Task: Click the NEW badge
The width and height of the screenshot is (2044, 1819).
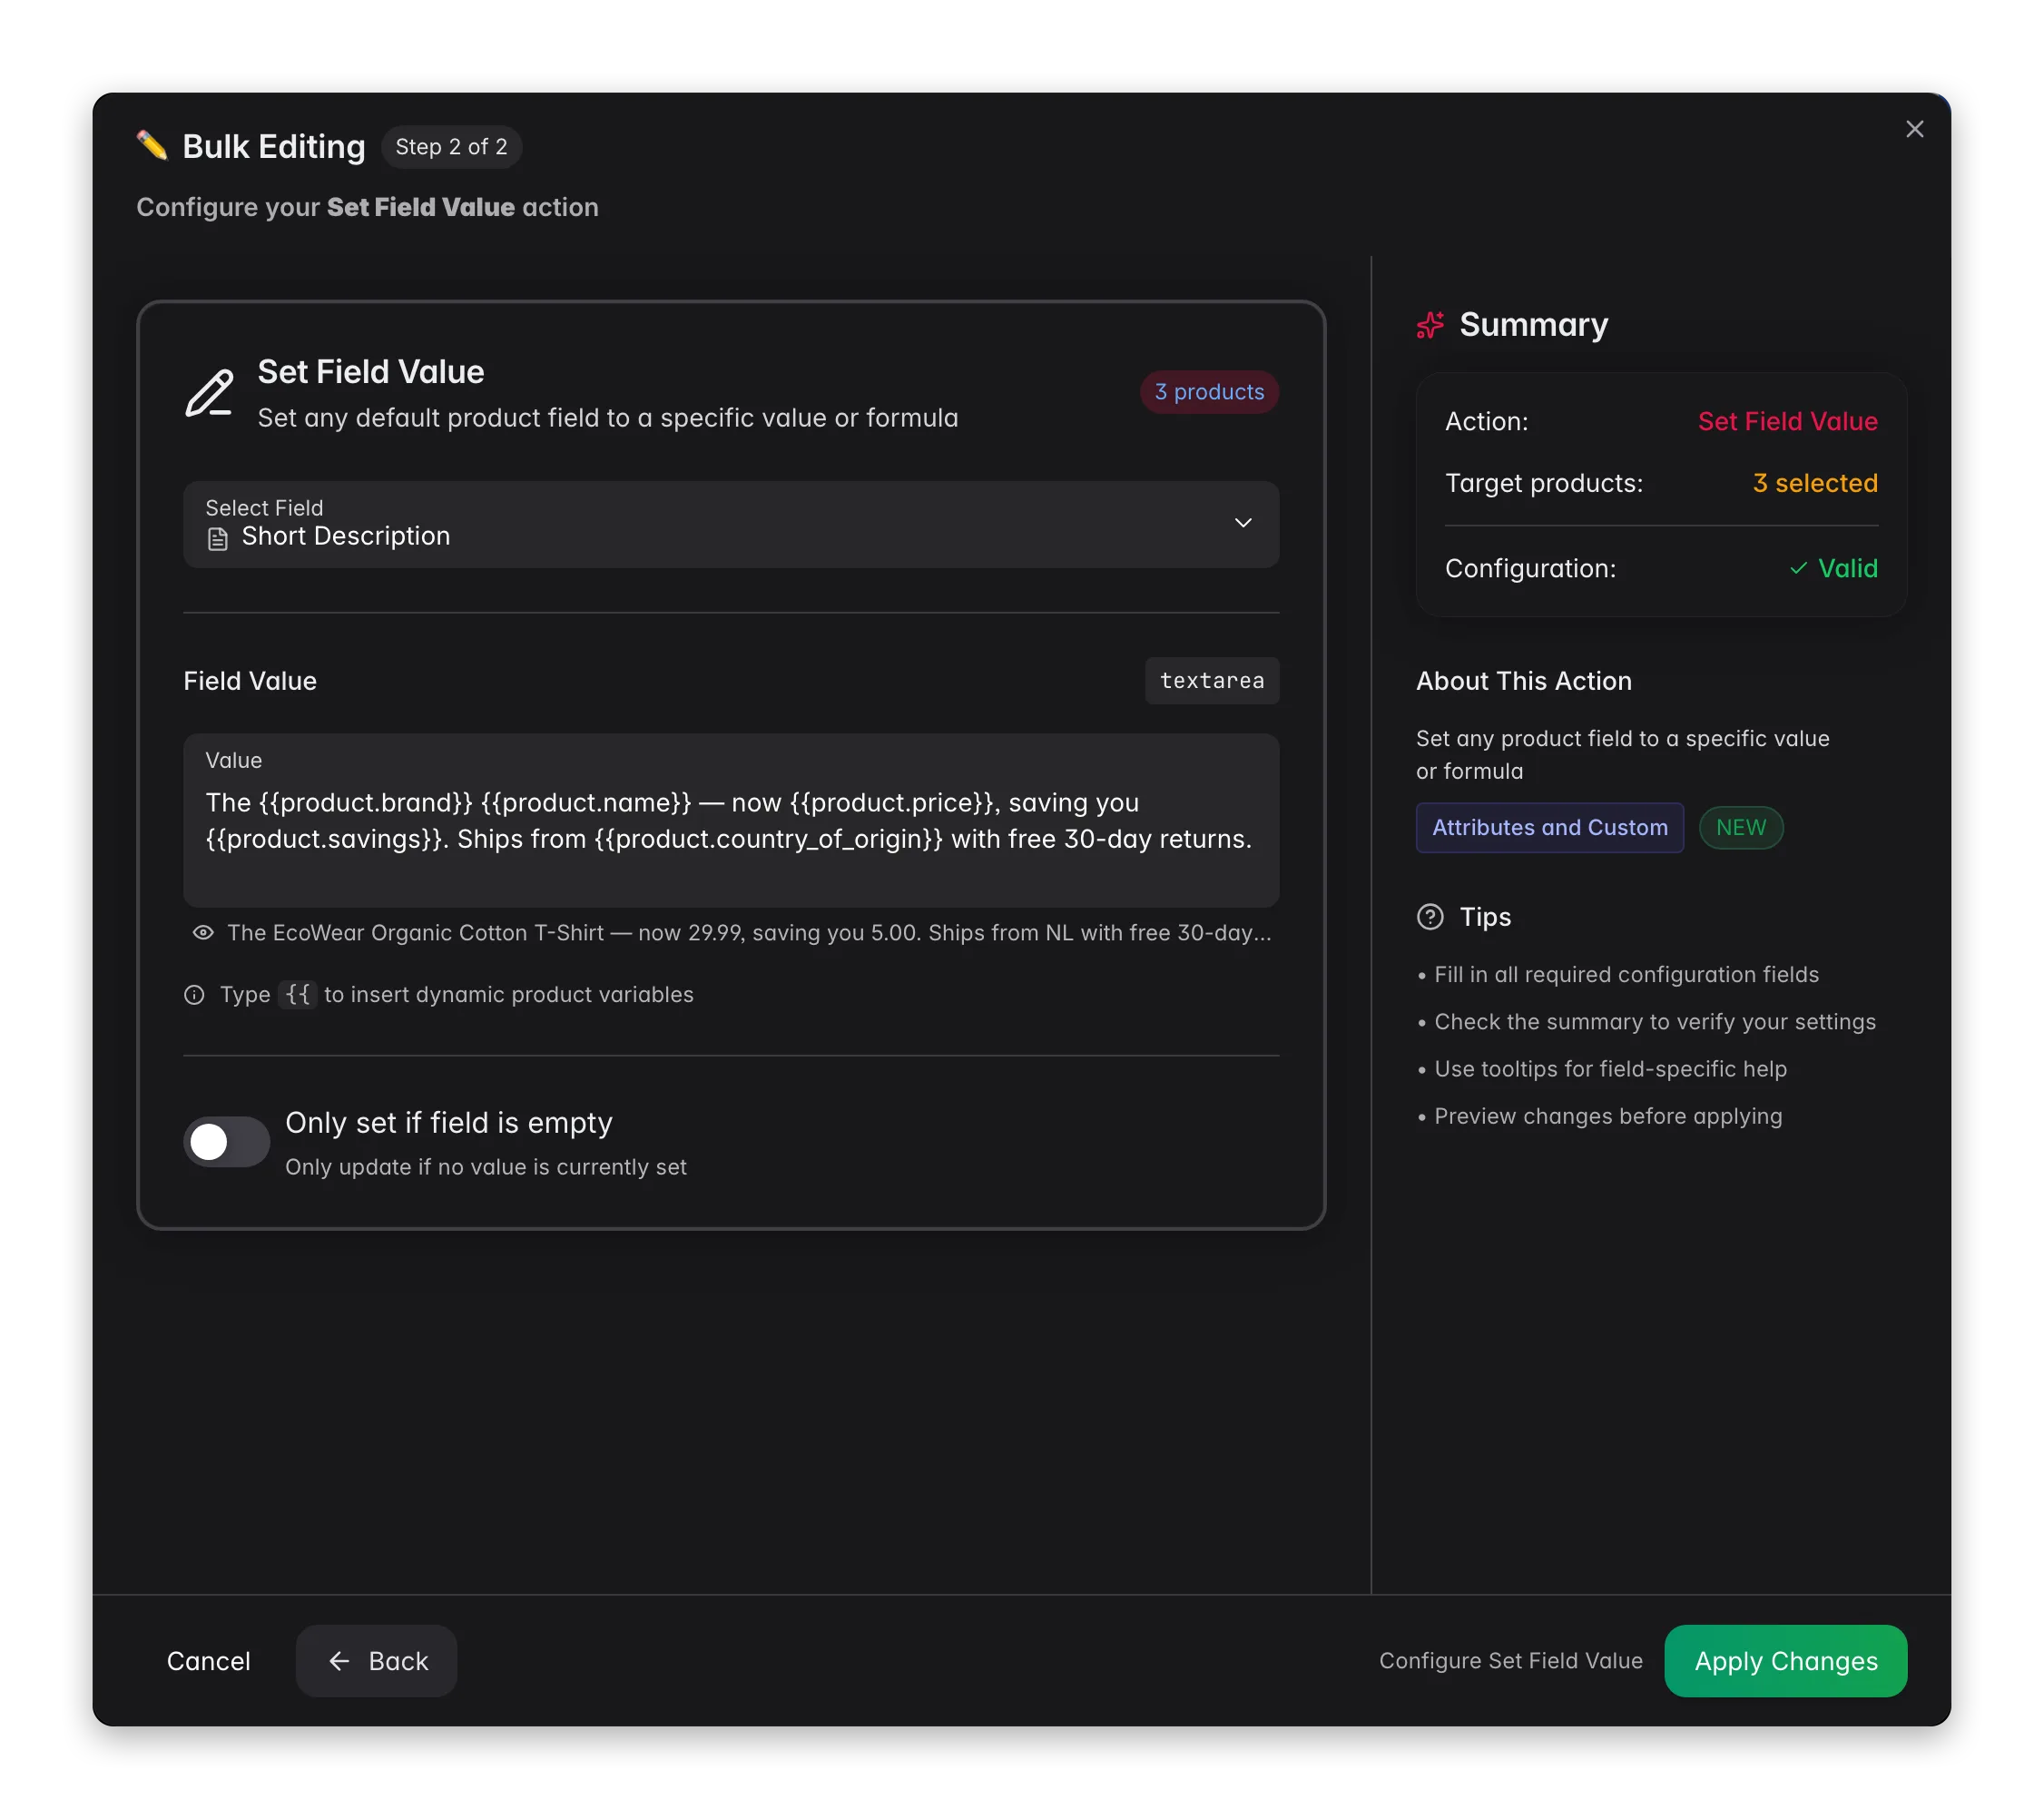Action: pyautogui.click(x=1740, y=827)
